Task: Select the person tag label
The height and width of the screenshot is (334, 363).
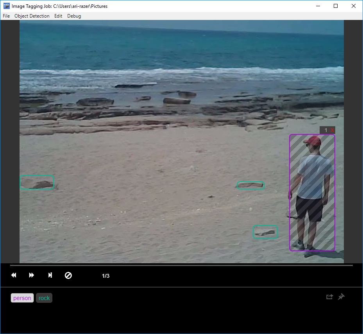Action: pos(22,298)
